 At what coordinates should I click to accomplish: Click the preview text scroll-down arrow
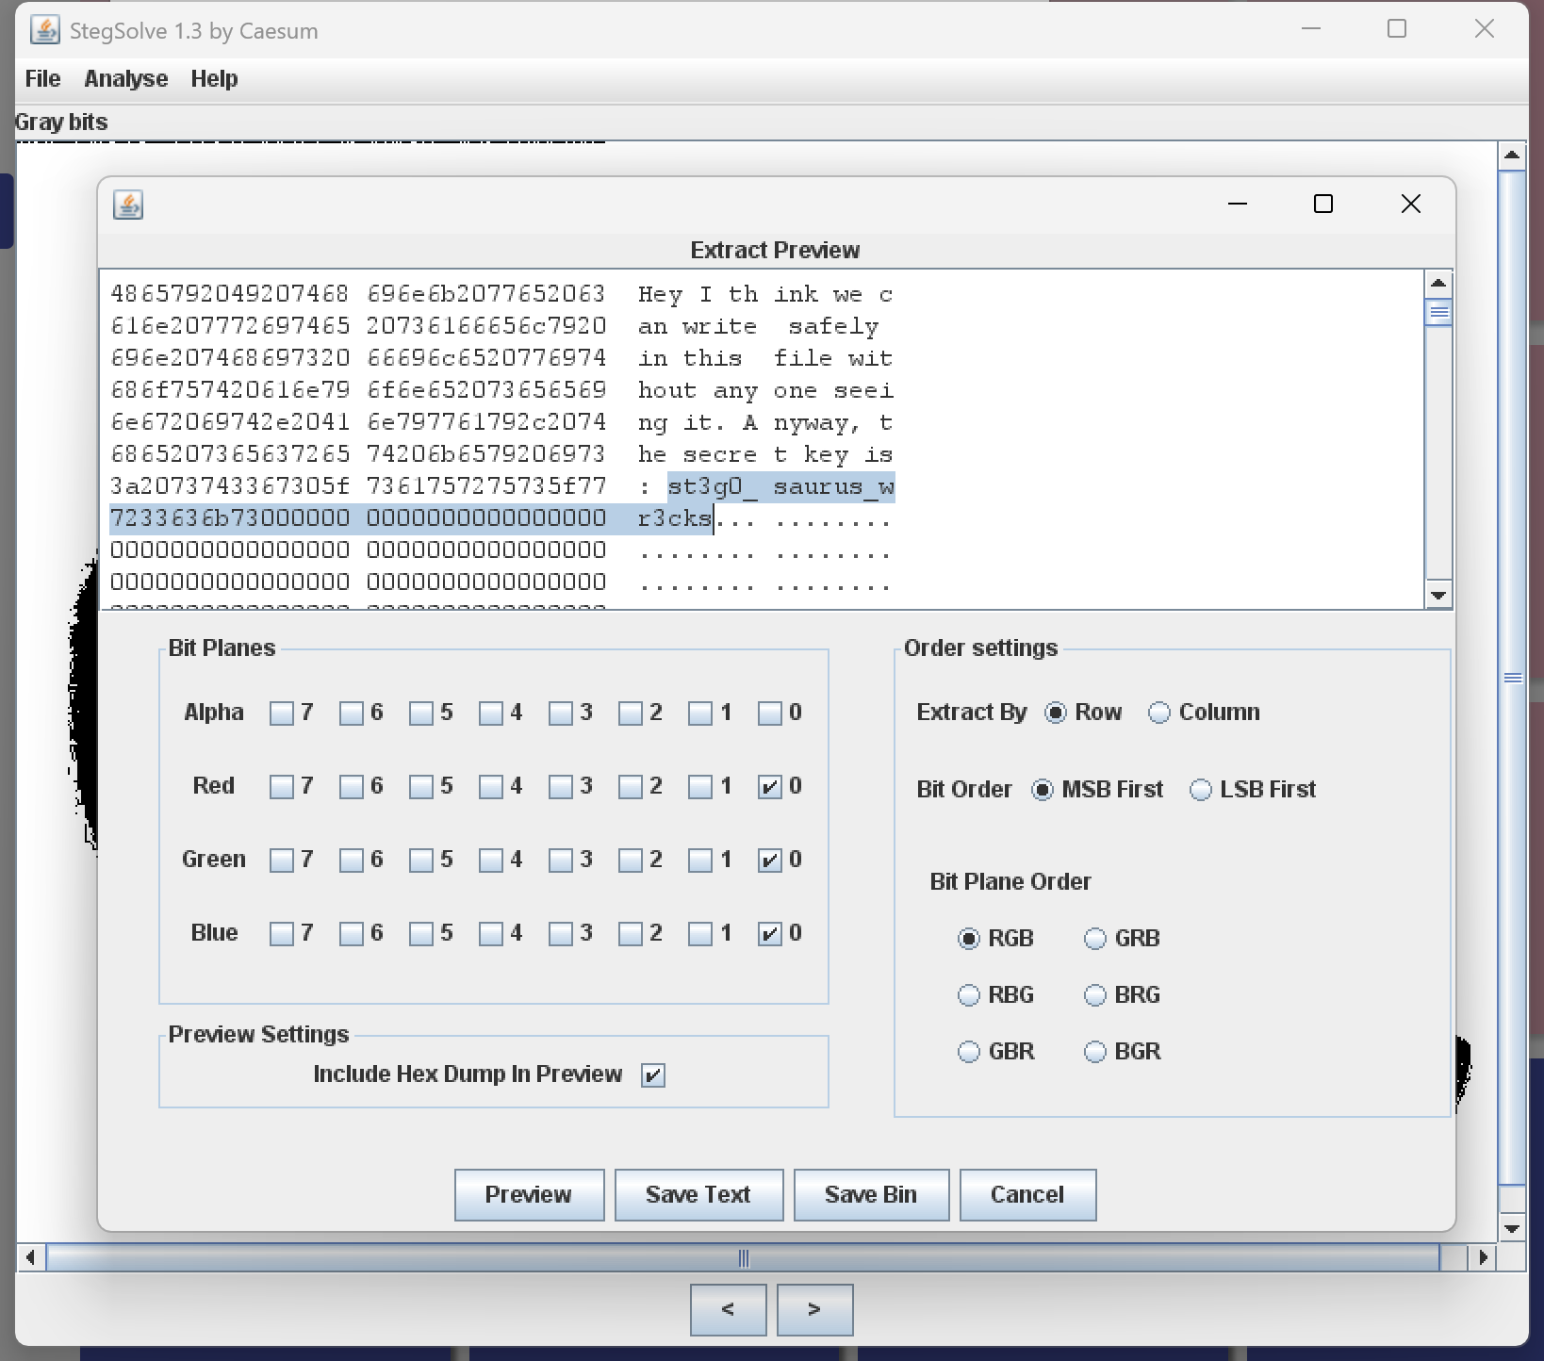(1437, 595)
